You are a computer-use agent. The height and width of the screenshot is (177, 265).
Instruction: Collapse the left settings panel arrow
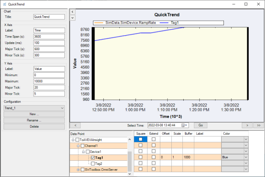coord(72,11)
